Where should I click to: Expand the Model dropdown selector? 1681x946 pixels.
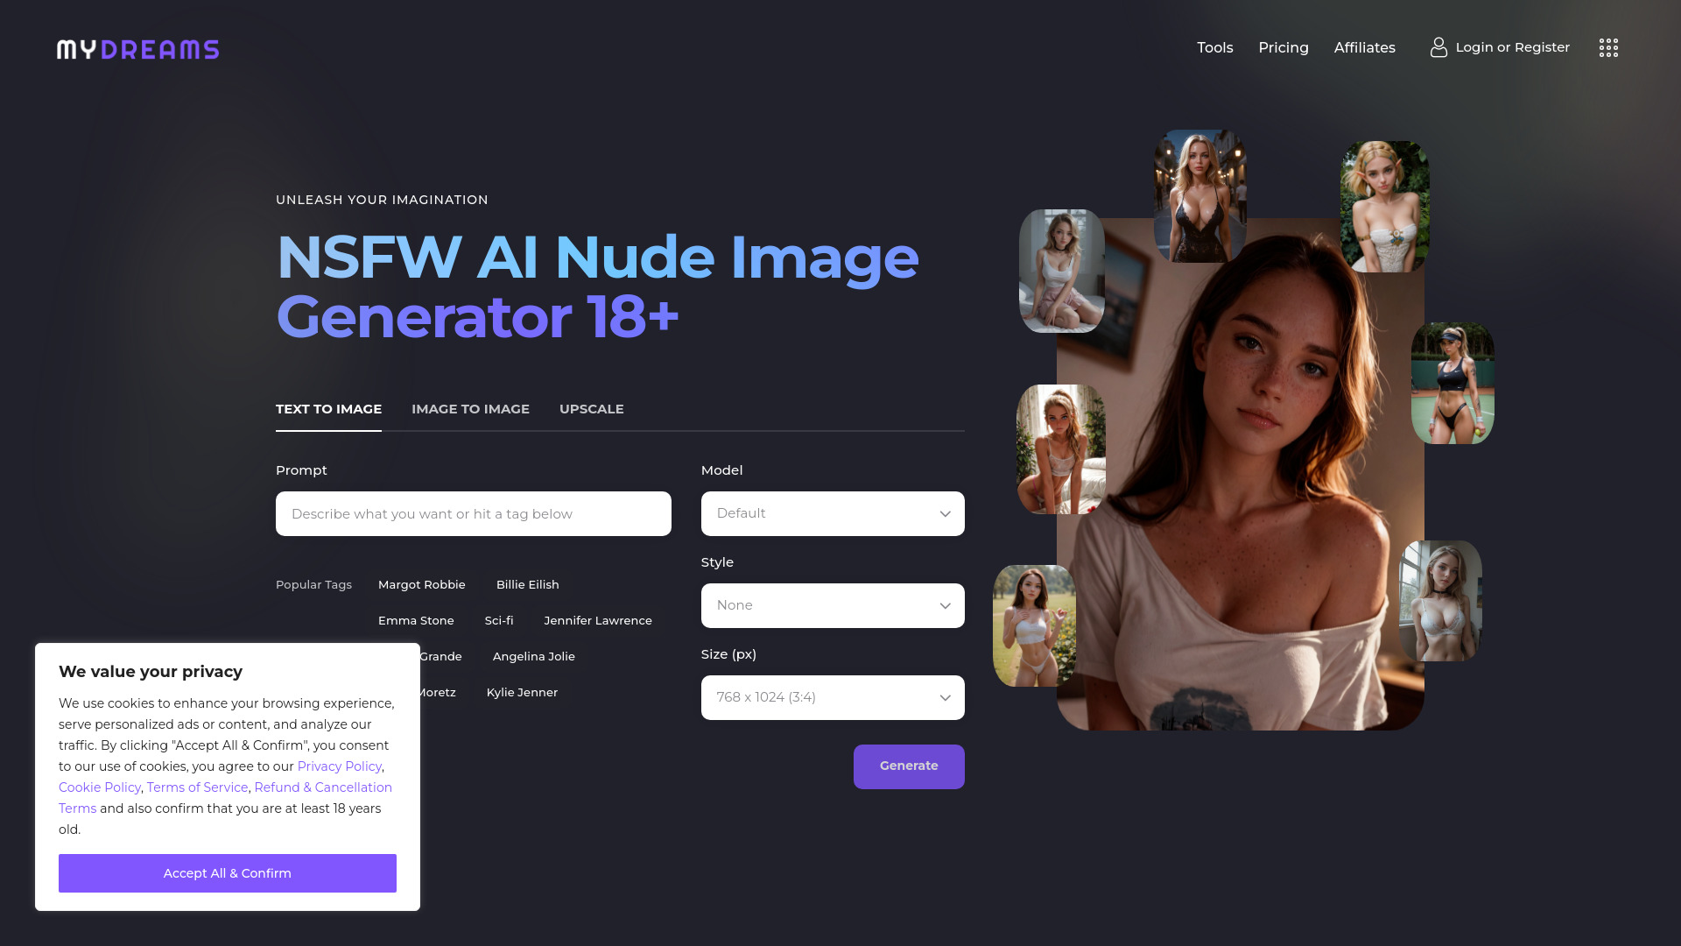pyautogui.click(x=833, y=512)
